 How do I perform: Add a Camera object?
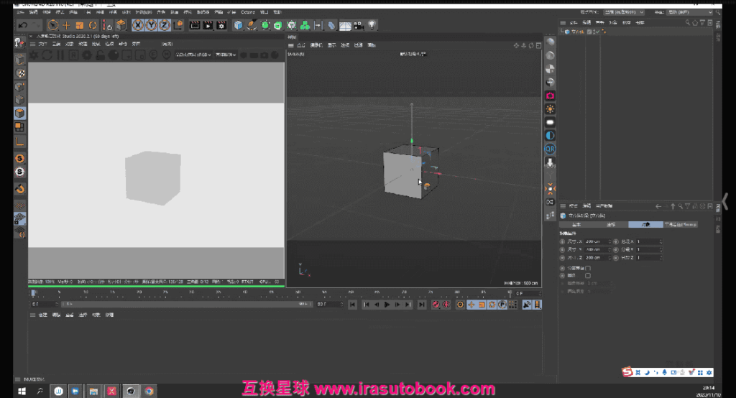[x=359, y=25]
